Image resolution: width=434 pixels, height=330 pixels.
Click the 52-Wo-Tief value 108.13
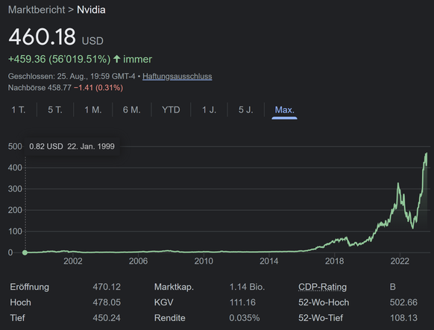click(403, 318)
